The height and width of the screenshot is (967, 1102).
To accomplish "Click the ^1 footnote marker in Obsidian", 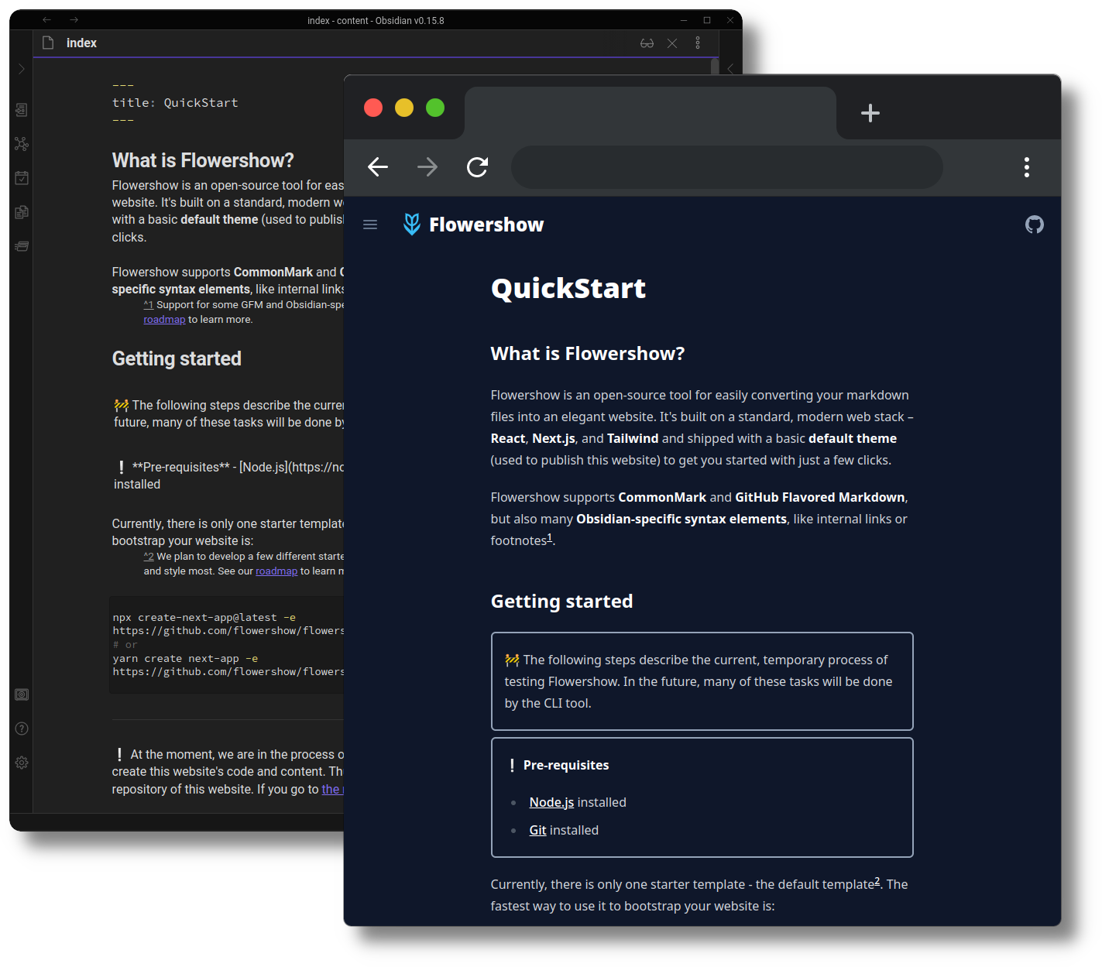I will (149, 305).
